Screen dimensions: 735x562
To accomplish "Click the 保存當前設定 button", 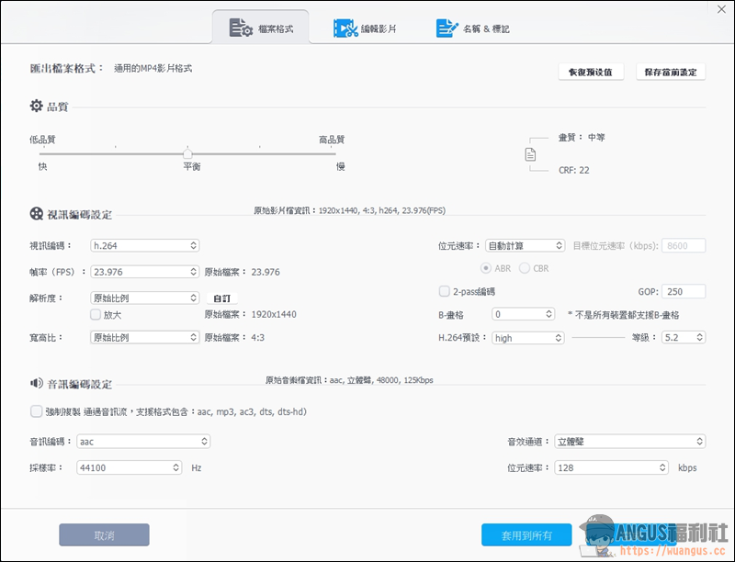I will click(x=671, y=73).
